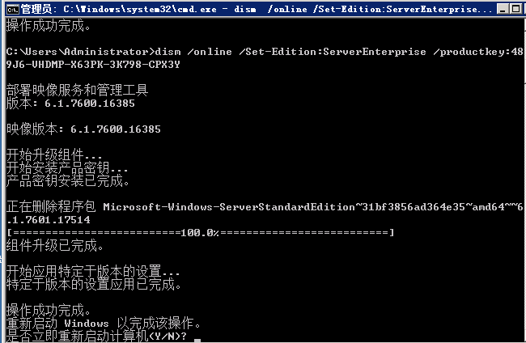
Task: Click the 映像版本: 6.1.7600.16385 line
Action: pos(83,129)
